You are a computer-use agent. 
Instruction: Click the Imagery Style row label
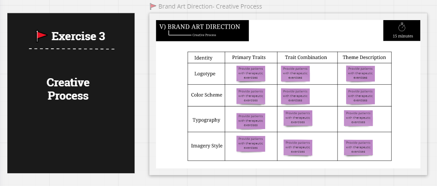pyautogui.click(x=207, y=146)
